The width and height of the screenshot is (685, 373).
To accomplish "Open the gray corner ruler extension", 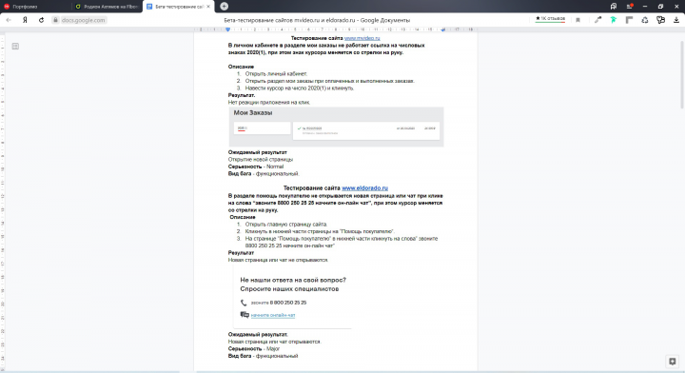I will click(629, 20).
